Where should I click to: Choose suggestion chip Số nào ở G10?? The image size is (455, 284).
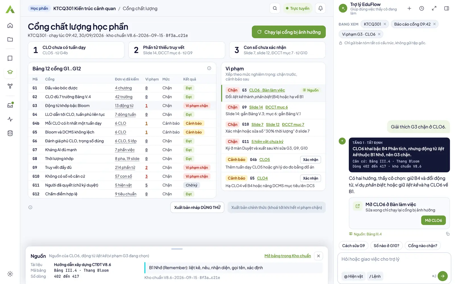pyautogui.click(x=386, y=246)
